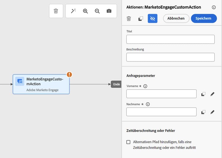Screen dimensions: 222x158
Task: Delete selected node via canvas trash icon
Action: (56, 11)
